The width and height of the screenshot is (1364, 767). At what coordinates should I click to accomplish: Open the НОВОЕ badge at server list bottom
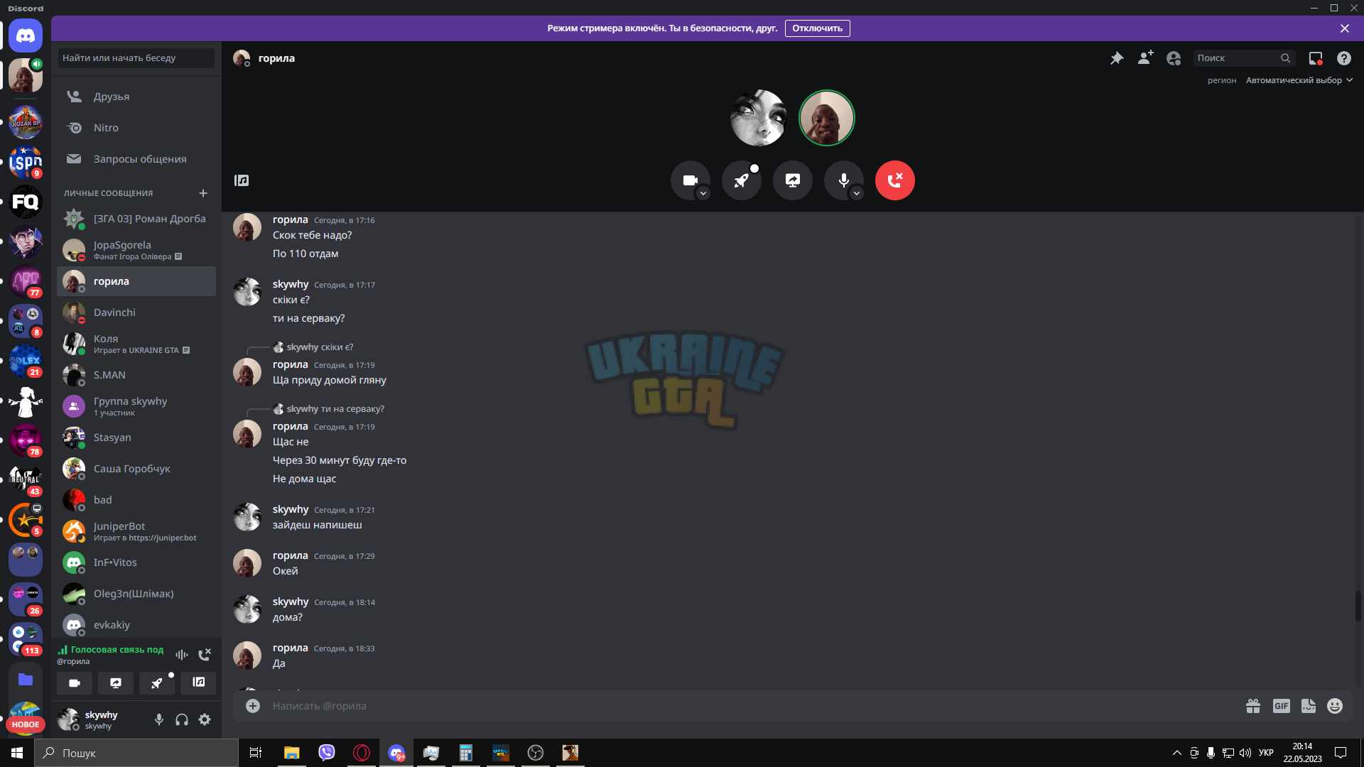26,724
